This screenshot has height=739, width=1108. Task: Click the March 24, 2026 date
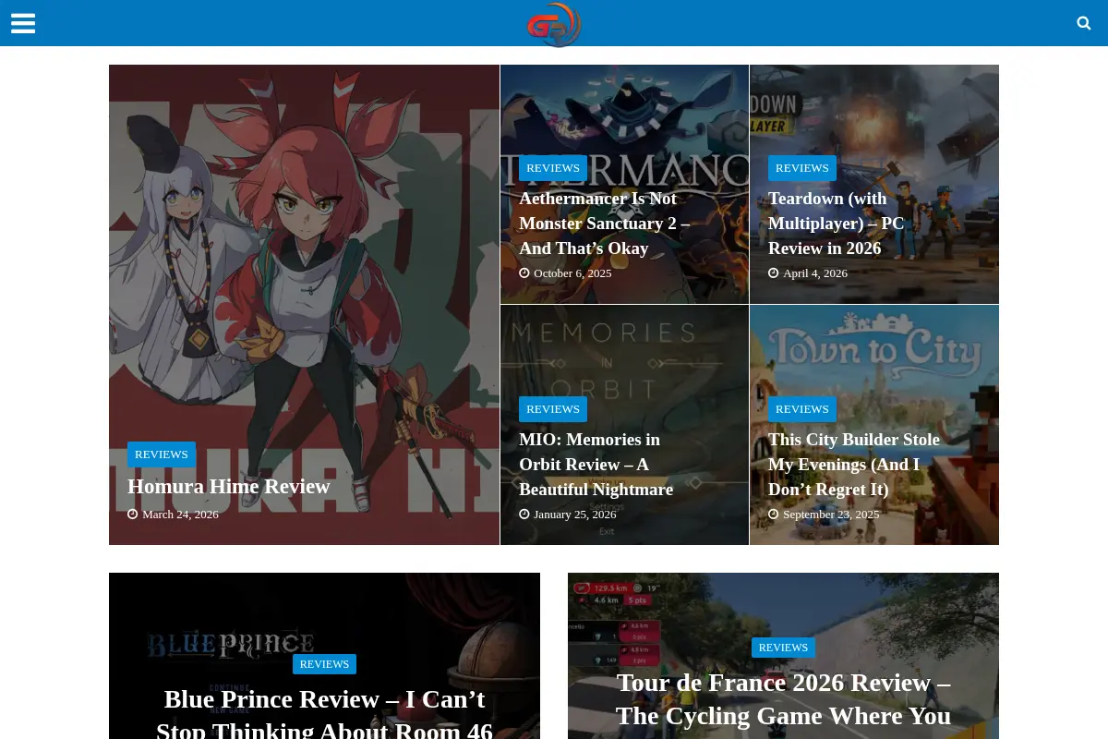tap(180, 515)
